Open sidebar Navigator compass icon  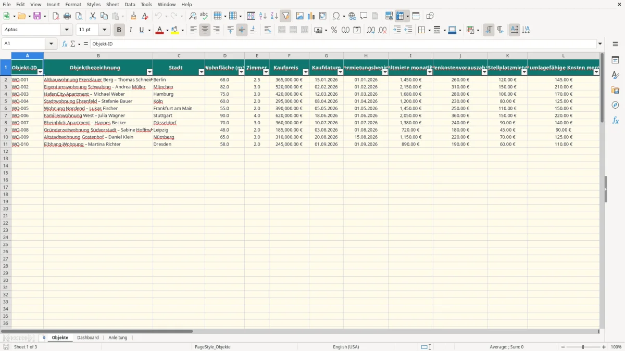coord(615,106)
